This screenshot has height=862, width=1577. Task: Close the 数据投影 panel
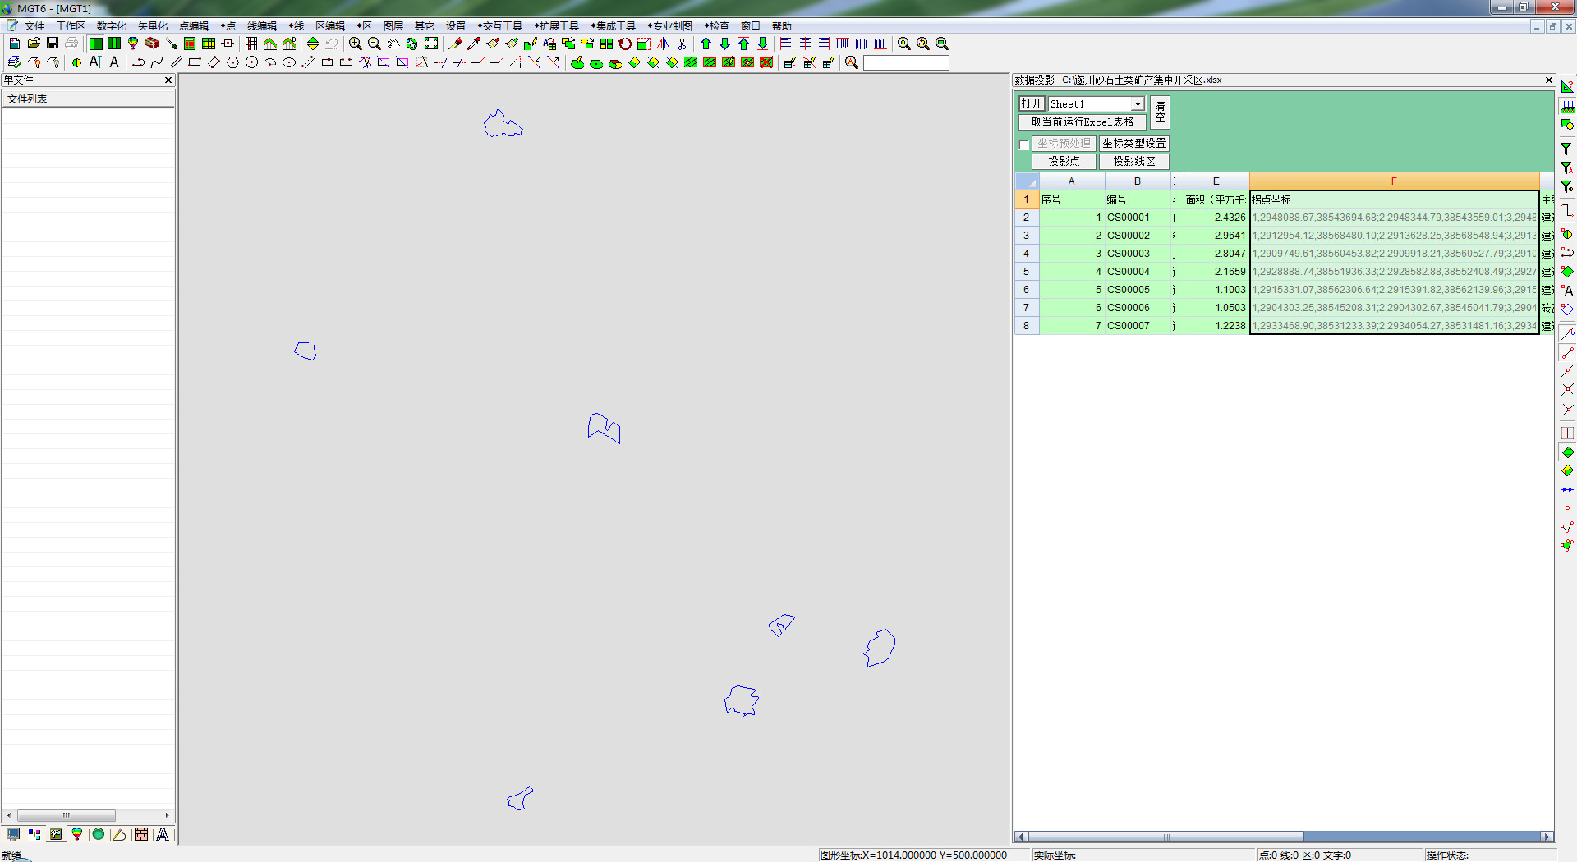coord(1549,80)
